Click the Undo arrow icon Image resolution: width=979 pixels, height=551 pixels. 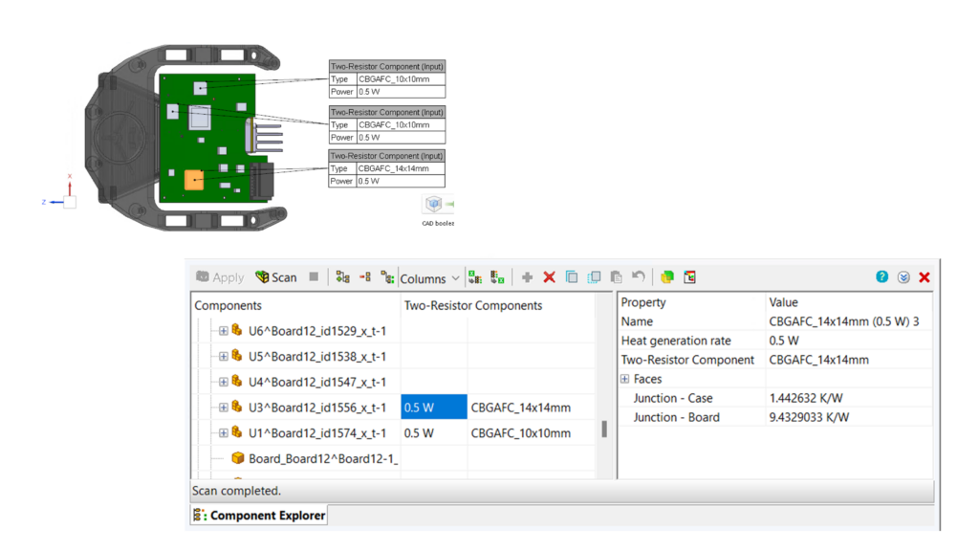(638, 276)
